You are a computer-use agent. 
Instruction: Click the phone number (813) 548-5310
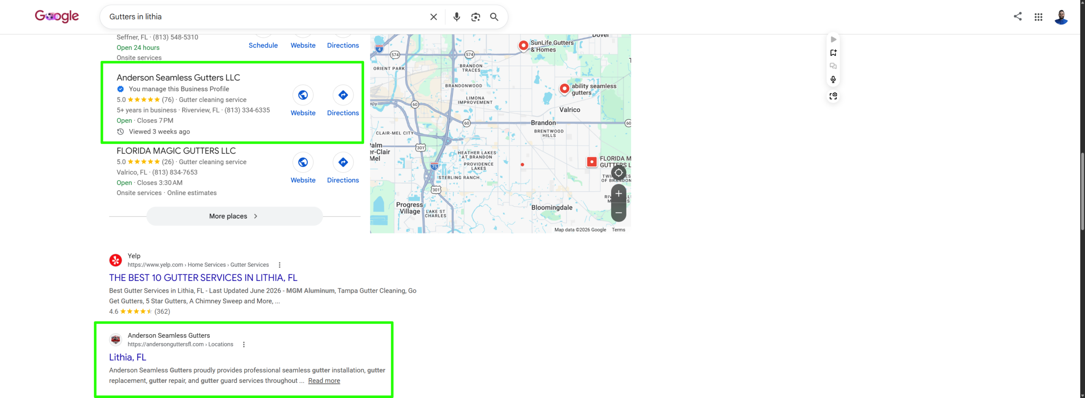(175, 37)
